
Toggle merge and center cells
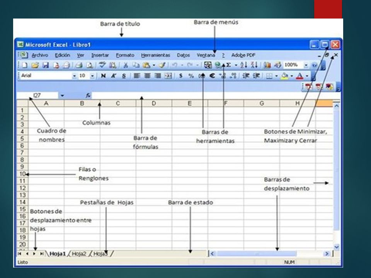click(x=168, y=76)
